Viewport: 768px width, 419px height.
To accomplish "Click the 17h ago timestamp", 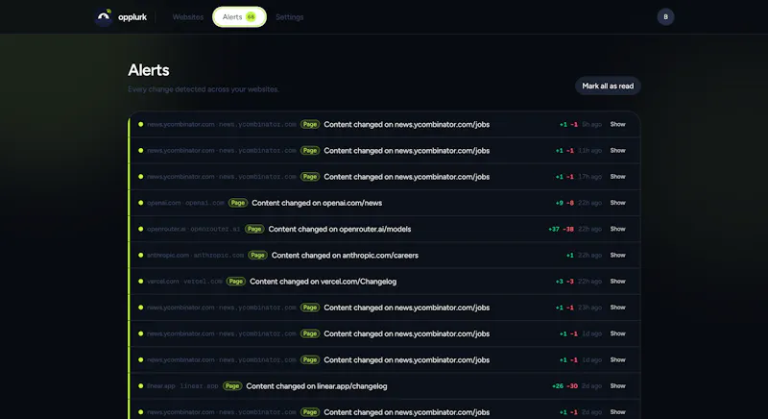I will [589, 177].
